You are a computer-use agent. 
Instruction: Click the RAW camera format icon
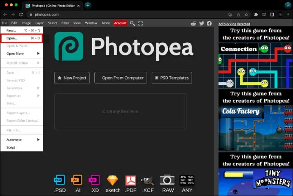167,180
